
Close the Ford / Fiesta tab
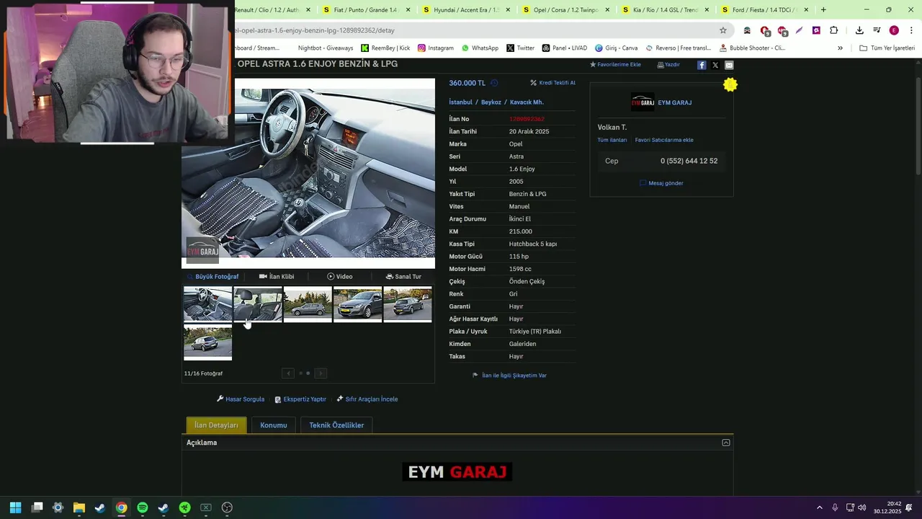pyautogui.click(x=806, y=10)
